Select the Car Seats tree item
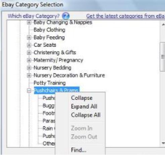Viewport: 165px width, 155px height. pyautogui.click(x=45, y=45)
